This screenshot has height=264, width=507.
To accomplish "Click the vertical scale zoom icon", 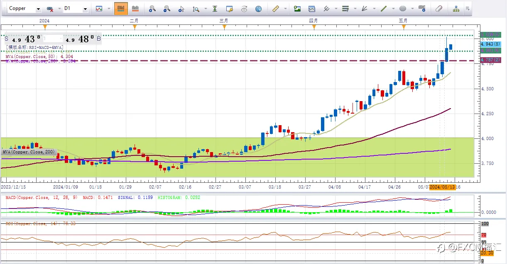I will tap(195, 9).
